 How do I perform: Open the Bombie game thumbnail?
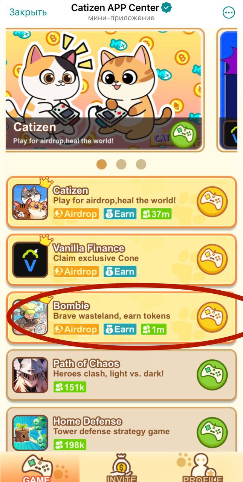tap(30, 317)
